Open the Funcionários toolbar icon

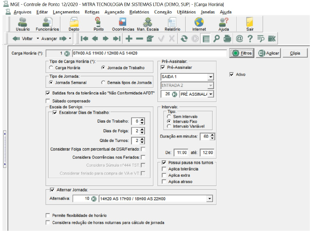(47, 24)
